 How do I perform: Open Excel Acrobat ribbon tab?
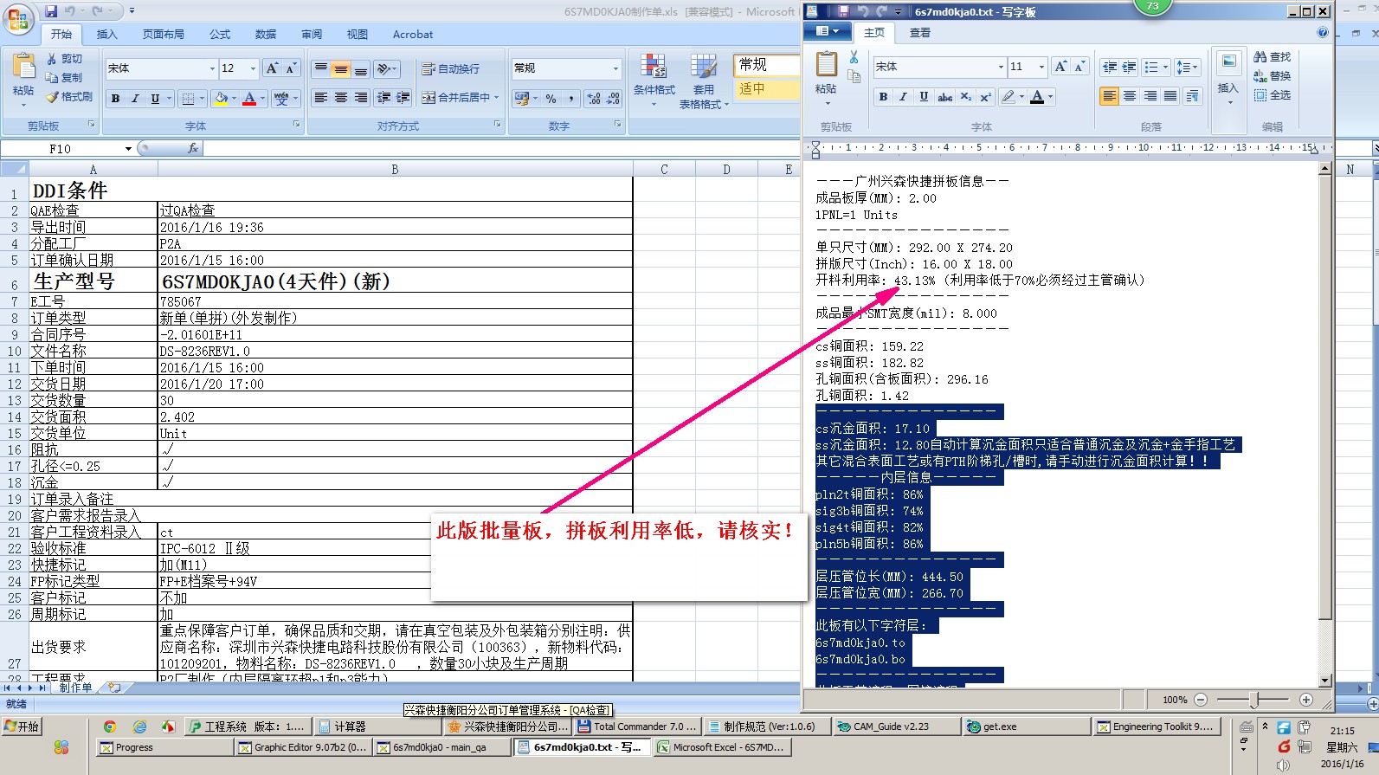pyautogui.click(x=413, y=35)
